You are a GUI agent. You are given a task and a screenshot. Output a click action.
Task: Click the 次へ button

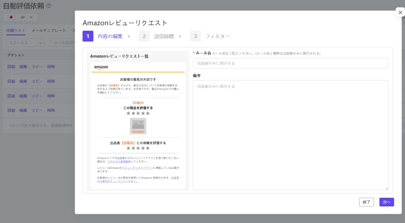(386, 202)
